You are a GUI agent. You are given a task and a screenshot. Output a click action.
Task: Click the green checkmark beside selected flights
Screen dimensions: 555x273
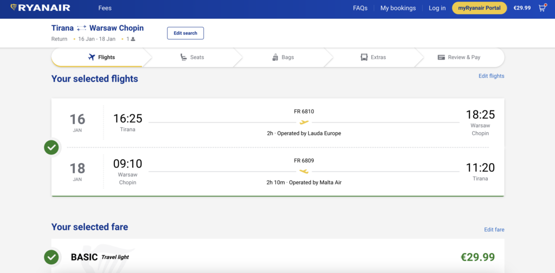[51, 147]
